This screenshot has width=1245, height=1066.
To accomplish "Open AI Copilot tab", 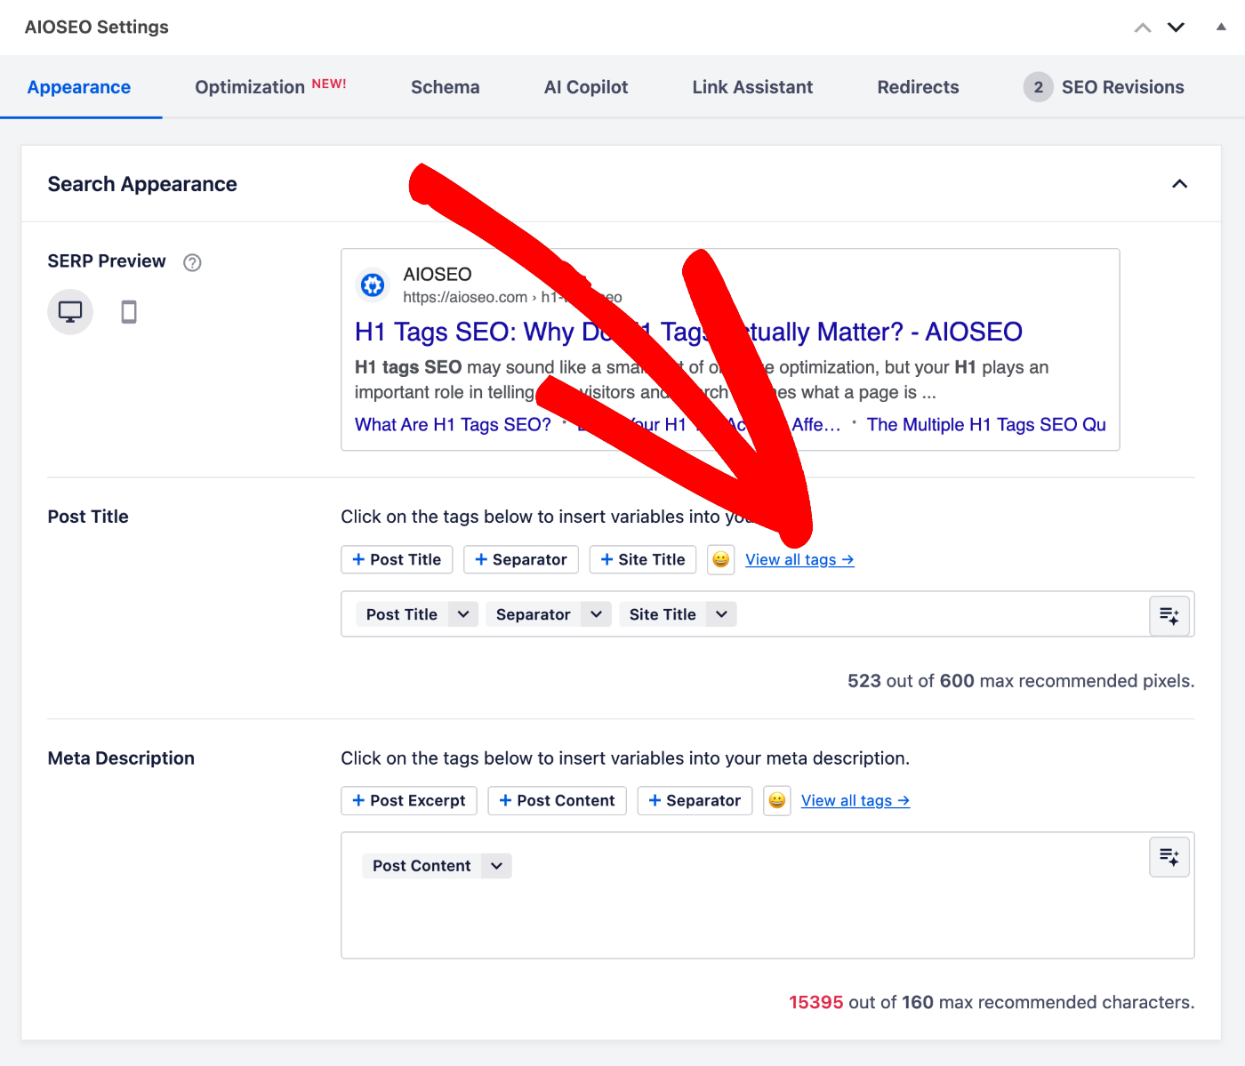I will coord(586,87).
